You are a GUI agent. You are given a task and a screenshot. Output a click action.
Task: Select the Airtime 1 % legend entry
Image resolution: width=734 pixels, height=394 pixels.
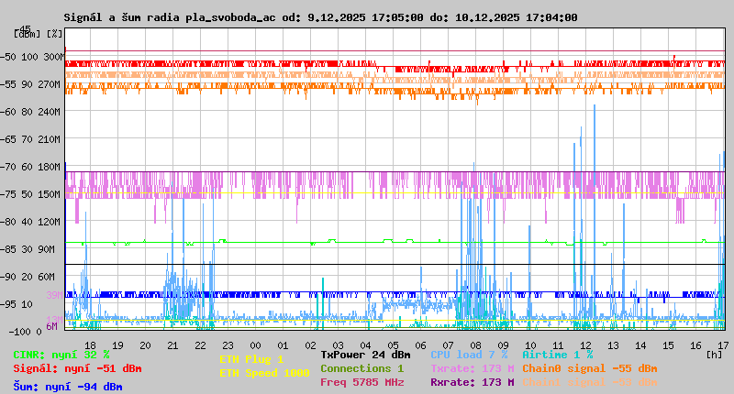click(x=557, y=355)
